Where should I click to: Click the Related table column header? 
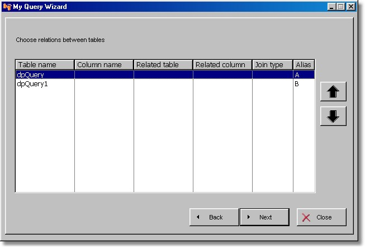point(163,65)
